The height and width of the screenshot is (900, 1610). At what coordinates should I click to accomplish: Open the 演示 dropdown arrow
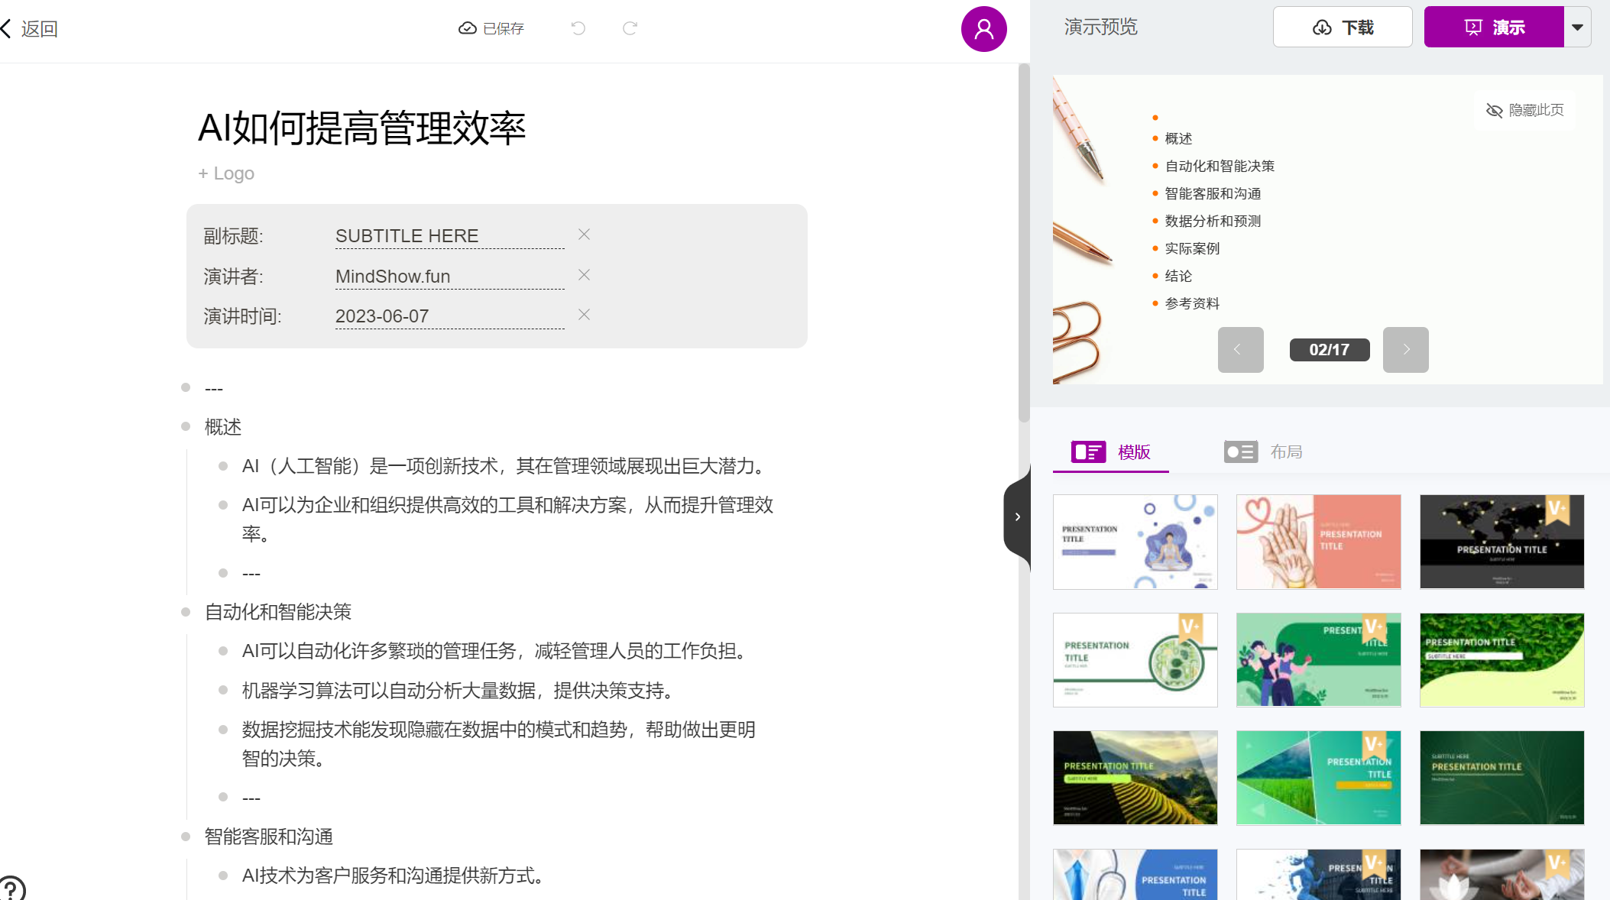tap(1578, 27)
